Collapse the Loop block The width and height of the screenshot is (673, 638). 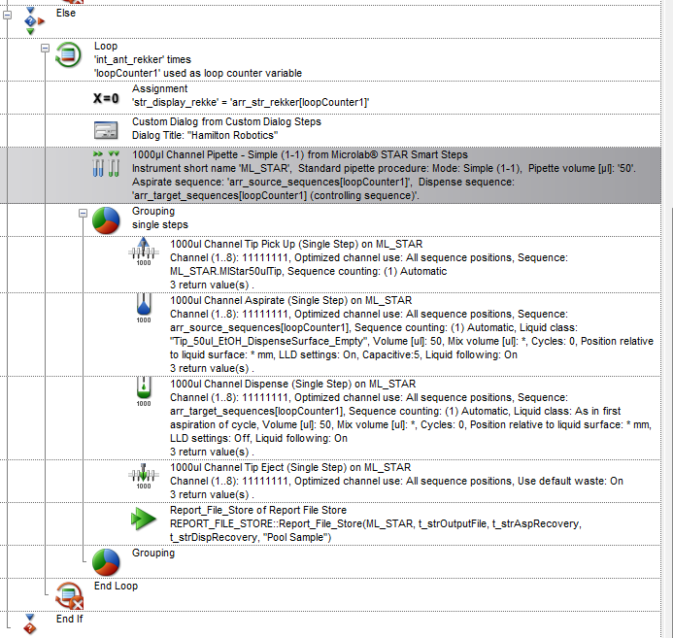[x=45, y=48]
